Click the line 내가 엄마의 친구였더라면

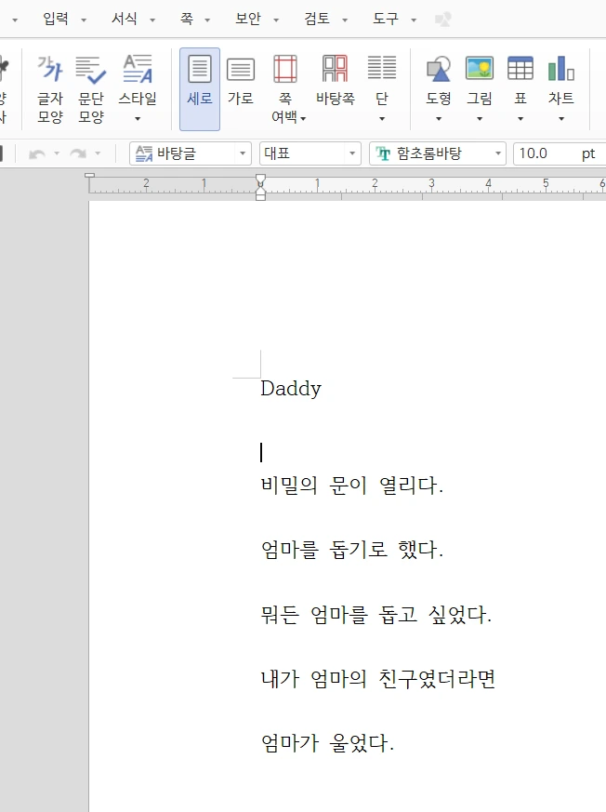coord(378,678)
